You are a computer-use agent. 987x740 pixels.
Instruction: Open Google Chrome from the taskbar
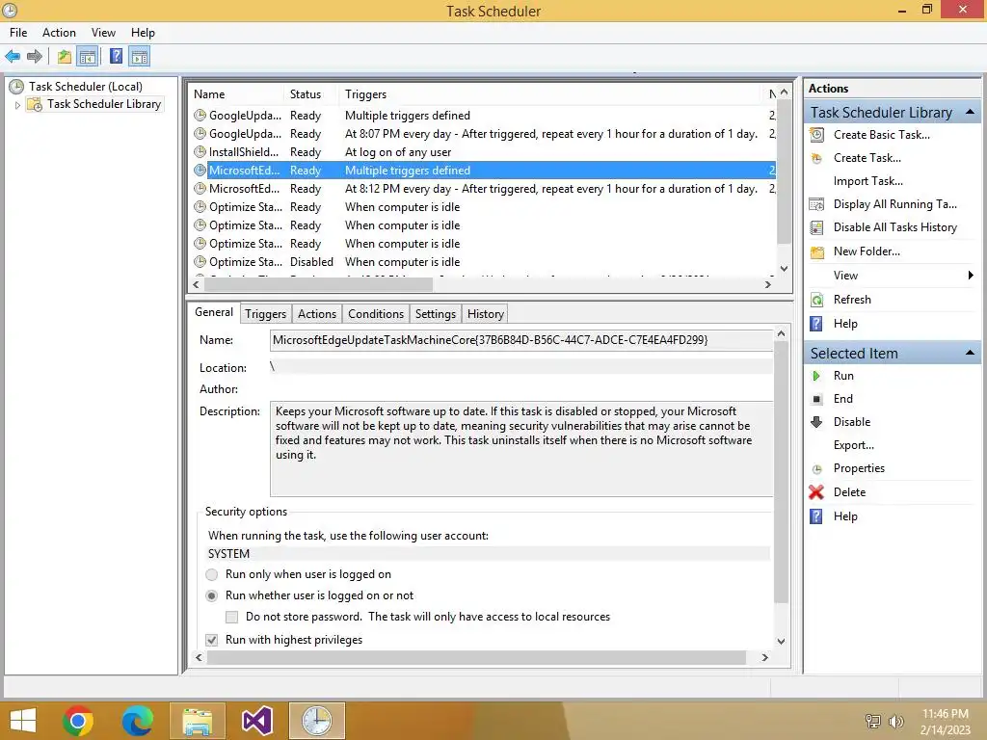coord(78,721)
